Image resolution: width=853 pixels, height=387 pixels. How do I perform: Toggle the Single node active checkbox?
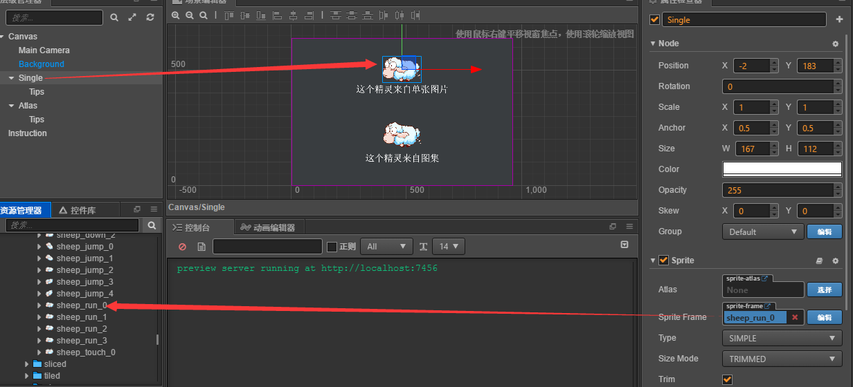654,20
